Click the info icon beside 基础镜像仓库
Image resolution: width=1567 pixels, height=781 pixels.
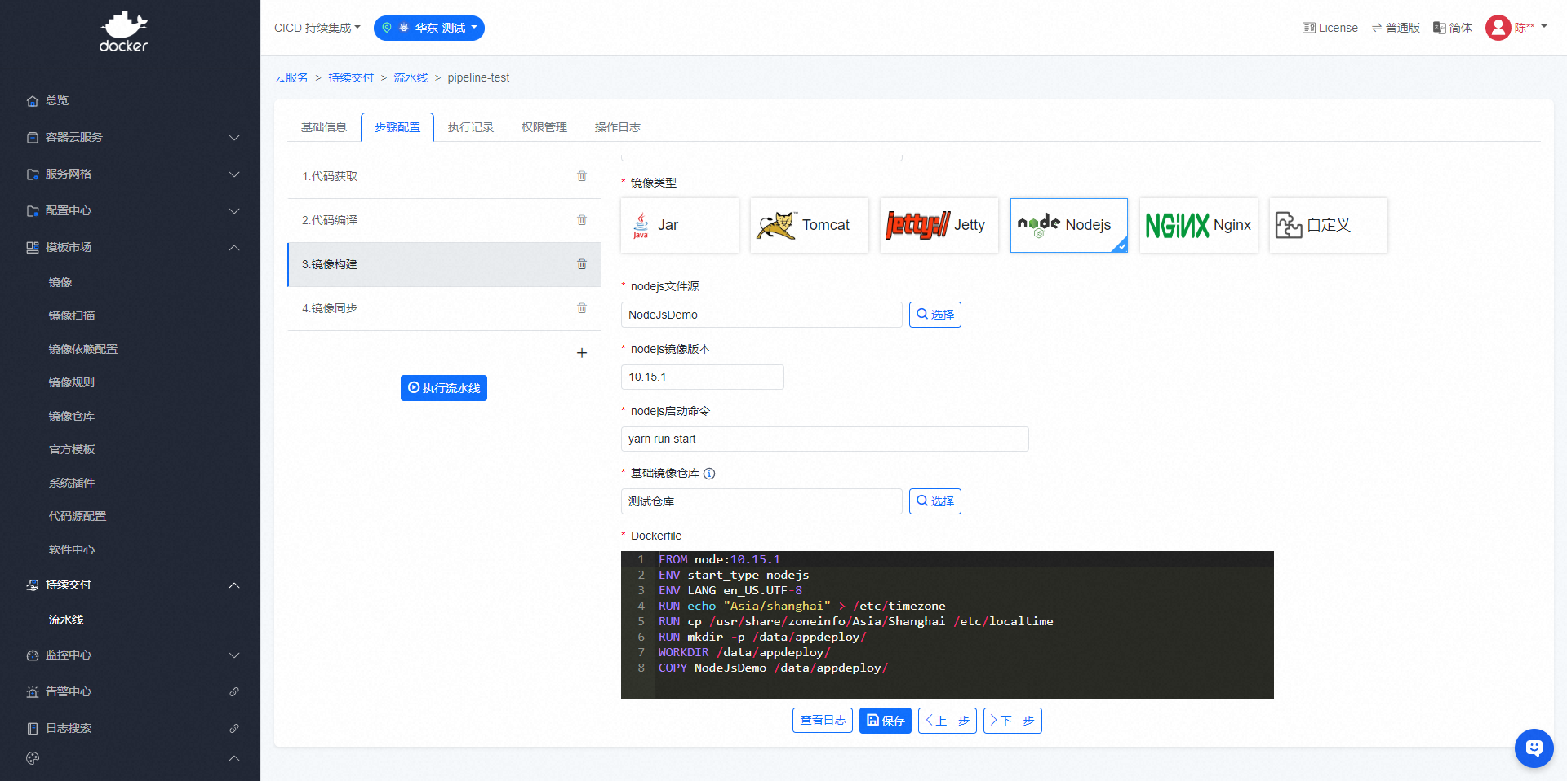tap(709, 474)
